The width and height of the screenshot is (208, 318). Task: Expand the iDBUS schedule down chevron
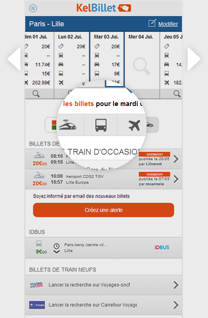56,252
